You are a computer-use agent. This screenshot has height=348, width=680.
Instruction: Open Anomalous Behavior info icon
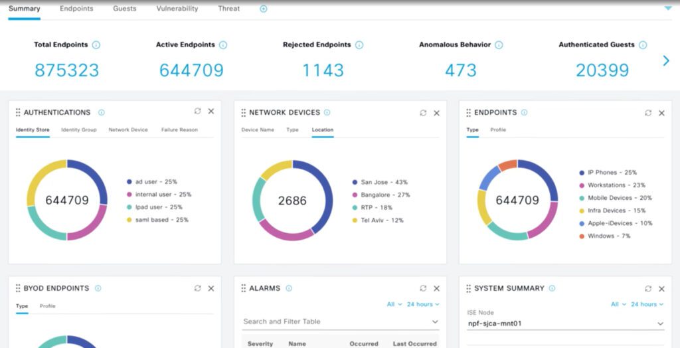[499, 44]
